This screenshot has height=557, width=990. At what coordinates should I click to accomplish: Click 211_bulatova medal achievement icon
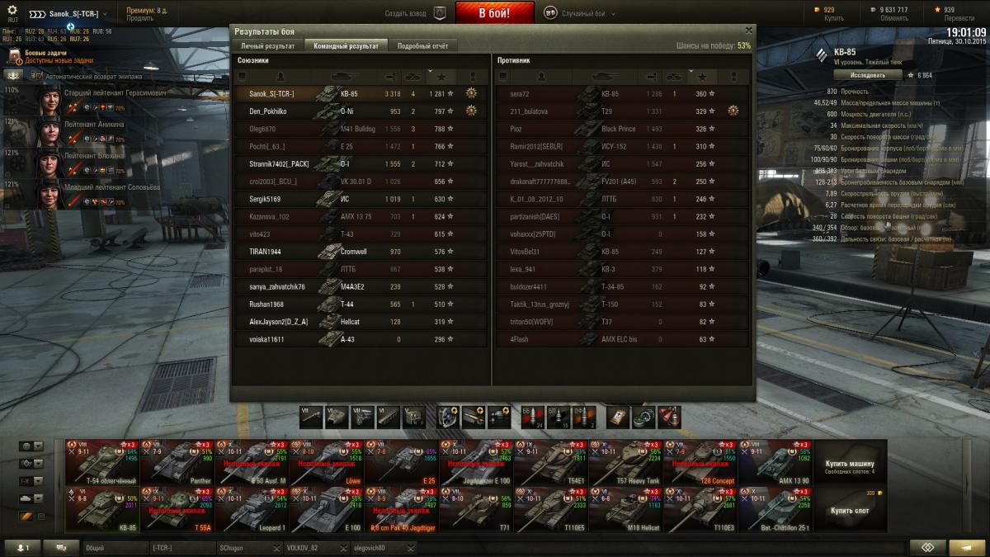click(733, 111)
